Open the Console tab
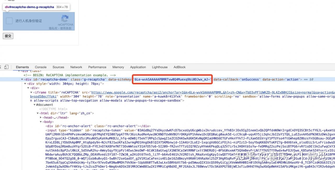Image resolution: width=335 pixels, height=170 pixels. pyautogui.click(x=41, y=67)
